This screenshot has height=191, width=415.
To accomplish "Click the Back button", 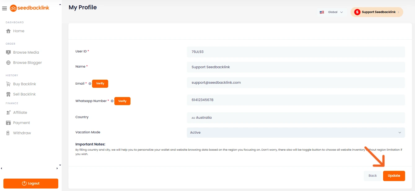I will [373, 176].
